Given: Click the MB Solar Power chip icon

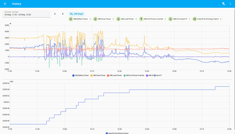Looking at the screenshot, I should (95, 19).
